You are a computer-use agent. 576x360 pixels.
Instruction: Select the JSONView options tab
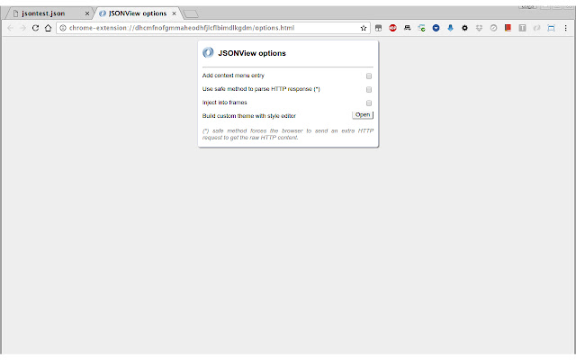pyautogui.click(x=137, y=13)
